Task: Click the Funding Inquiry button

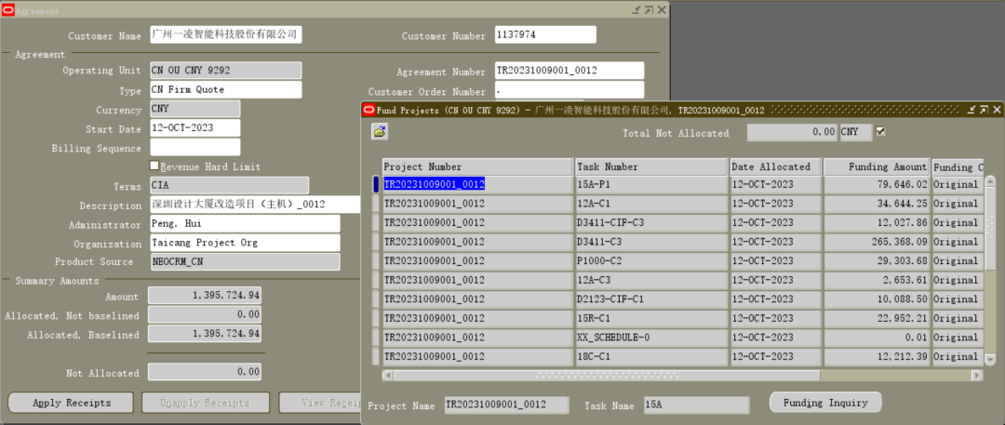Action: click(825, 403)
